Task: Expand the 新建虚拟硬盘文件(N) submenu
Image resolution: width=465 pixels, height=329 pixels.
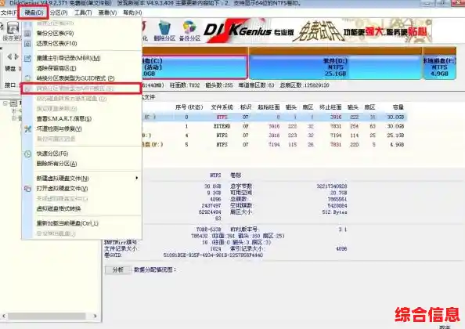Action: [81, 179]
